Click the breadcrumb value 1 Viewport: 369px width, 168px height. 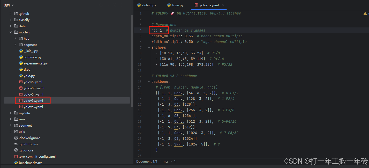[x=175, y=161]
